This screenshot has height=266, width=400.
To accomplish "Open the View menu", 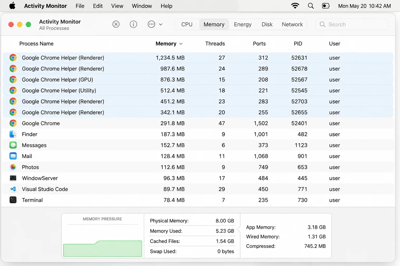I will click(117, 6).
